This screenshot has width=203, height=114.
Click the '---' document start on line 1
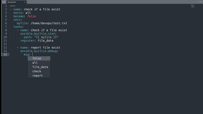tap(13, 6)
